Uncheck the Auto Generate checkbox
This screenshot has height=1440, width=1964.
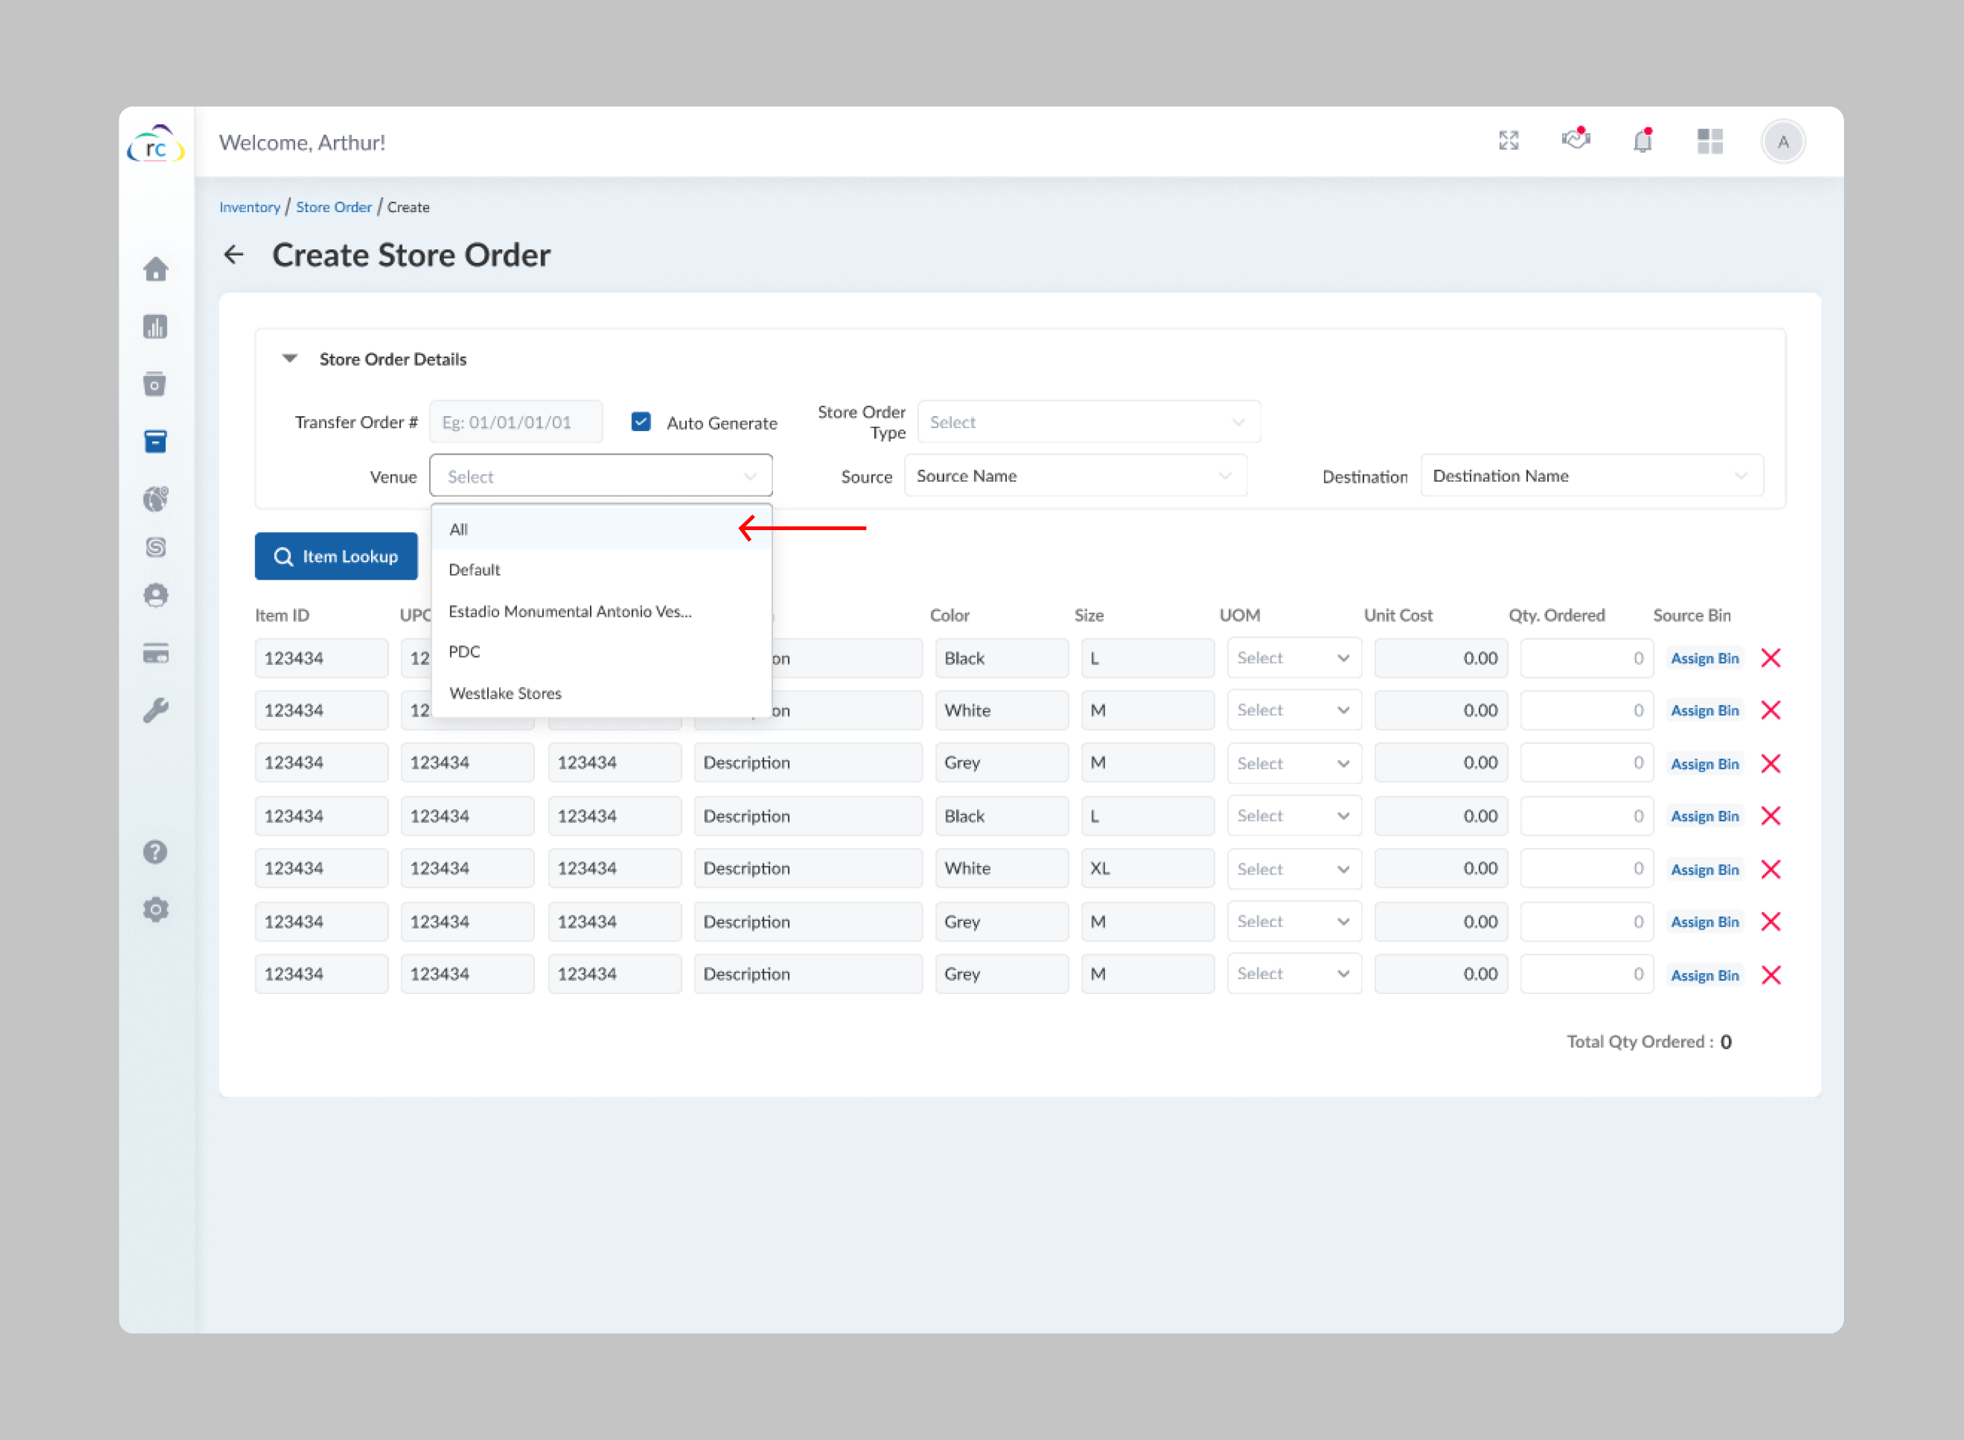[x=641, y=421]
